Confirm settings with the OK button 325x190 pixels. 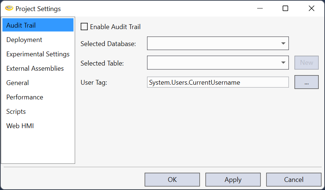[x=172, y=180]
